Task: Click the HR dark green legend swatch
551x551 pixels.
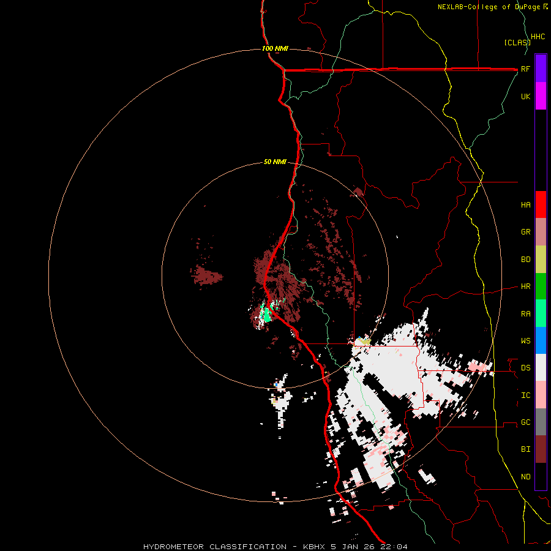Action: click(541, 286)
